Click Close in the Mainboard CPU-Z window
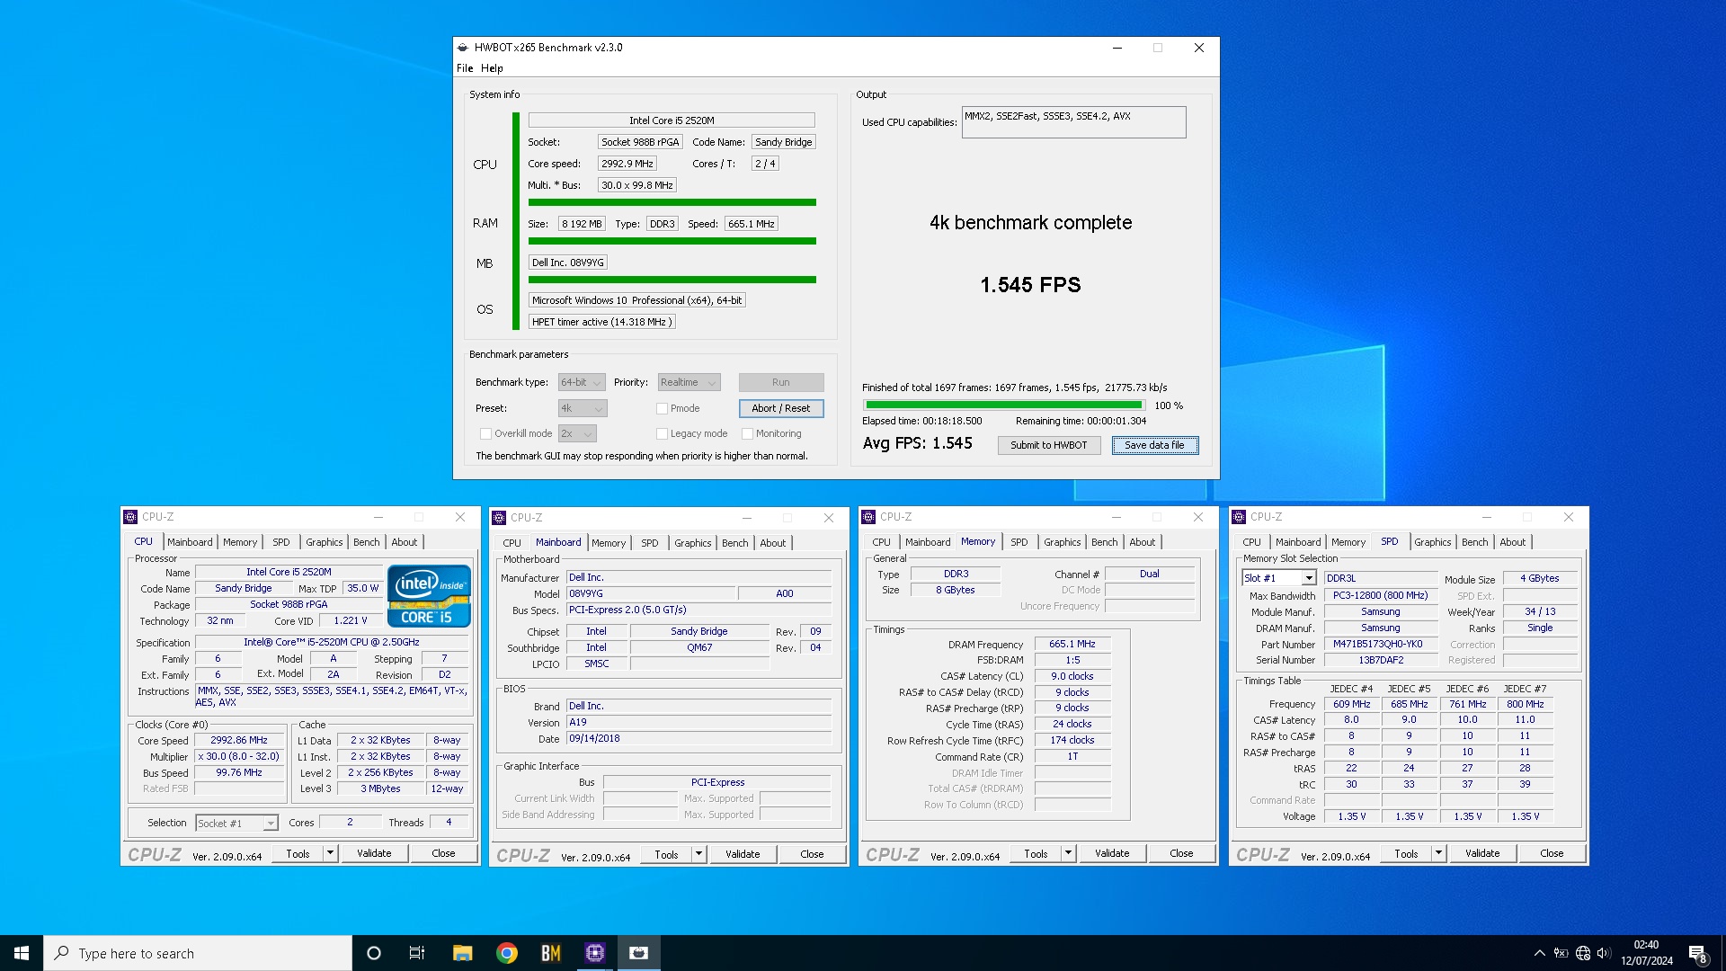Viewport: 1726px width, 971px height. pyautogui.click(x=812, y=854)
